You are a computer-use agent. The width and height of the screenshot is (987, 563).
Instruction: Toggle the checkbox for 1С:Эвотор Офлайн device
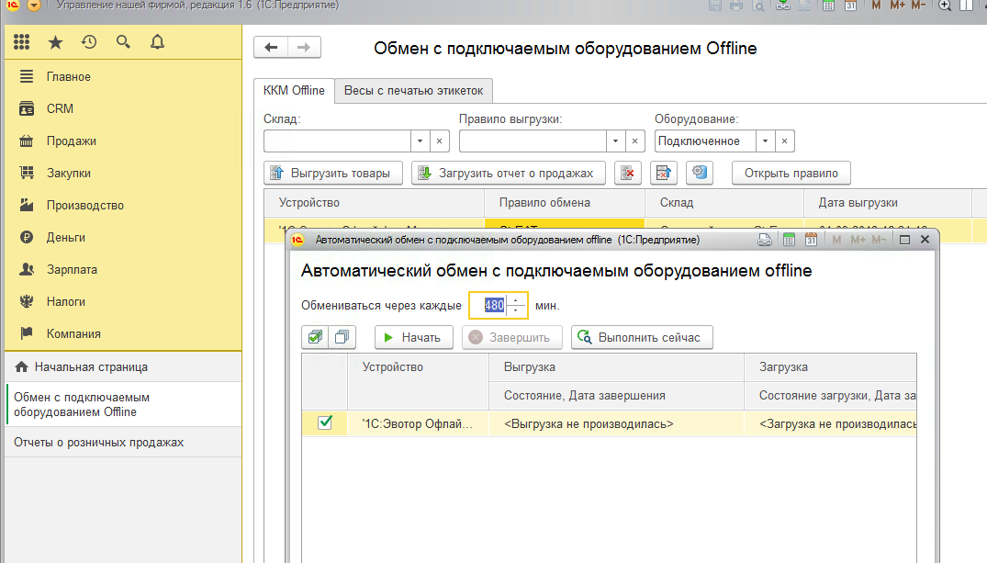(324, 422)
